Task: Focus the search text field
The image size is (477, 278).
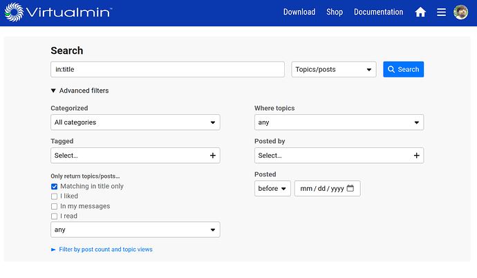Action: tap(167, 69)
